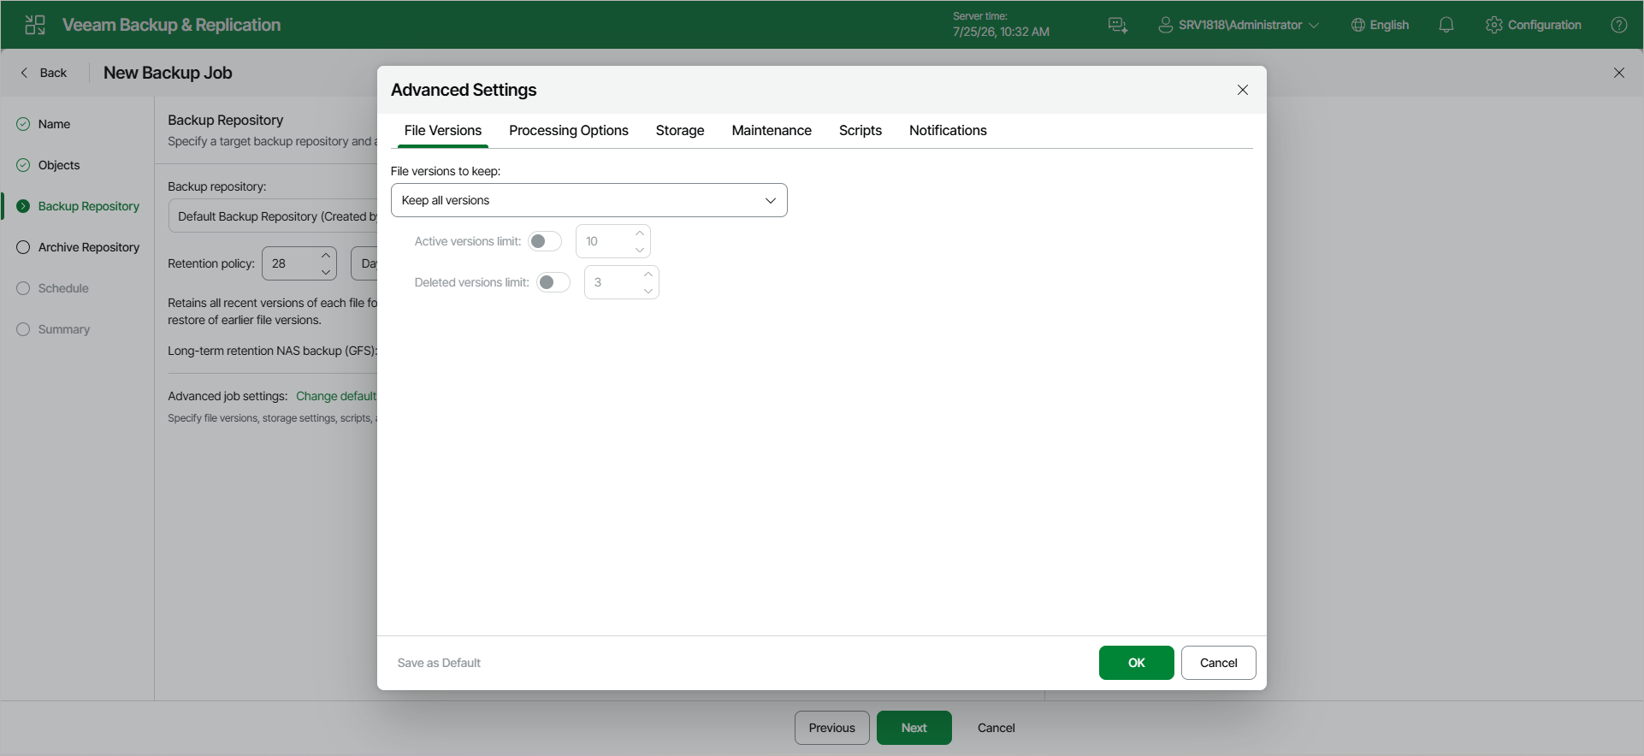Increase the Retention policy value
The width and height of the screenshot is (1644, 756).
[326, 255]
